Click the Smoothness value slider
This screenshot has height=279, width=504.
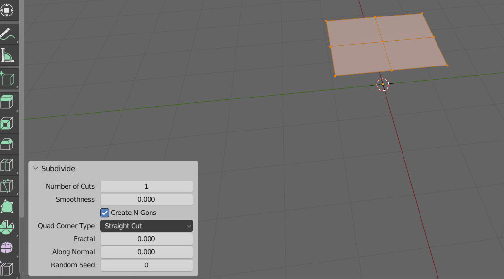147,200
